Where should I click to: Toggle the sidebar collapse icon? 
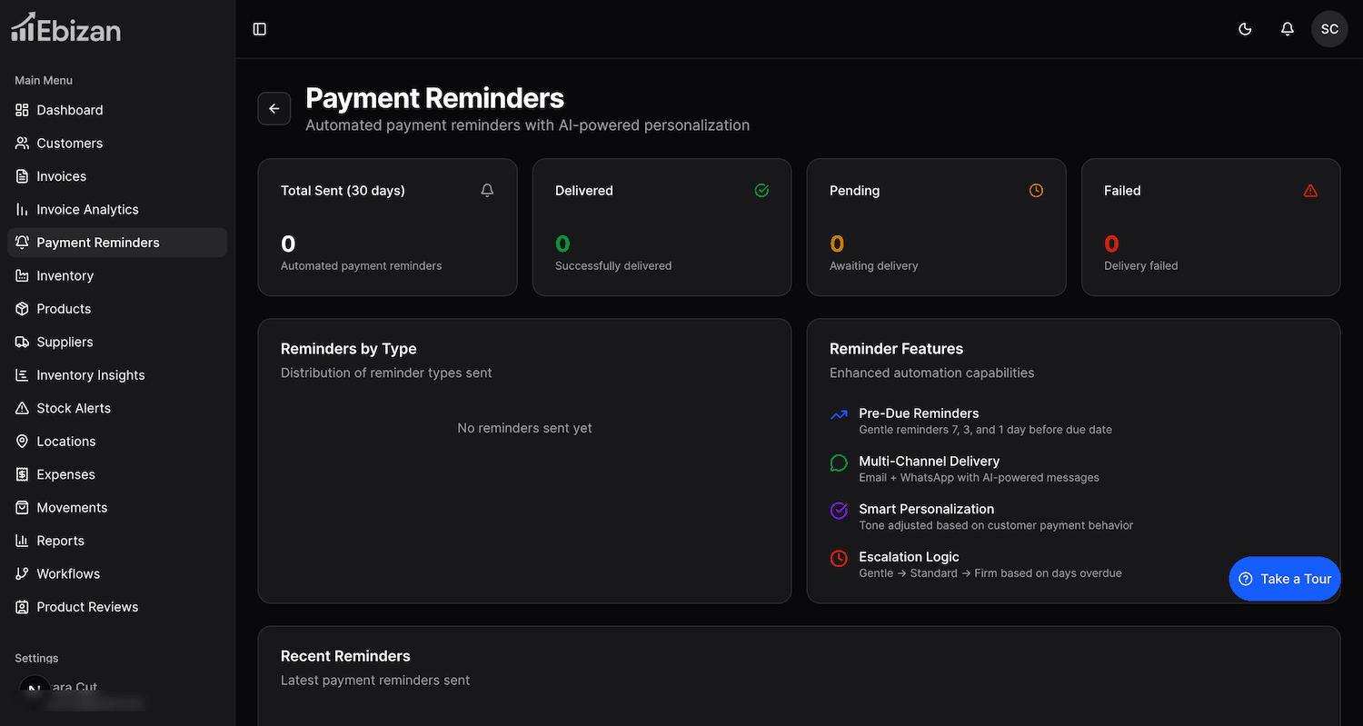click(260, 29)
